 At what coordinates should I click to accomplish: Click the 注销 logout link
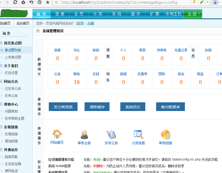(x=90, y=24)
